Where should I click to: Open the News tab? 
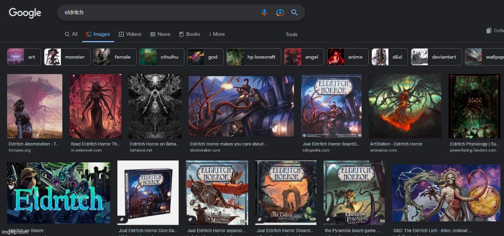(160, 34)
